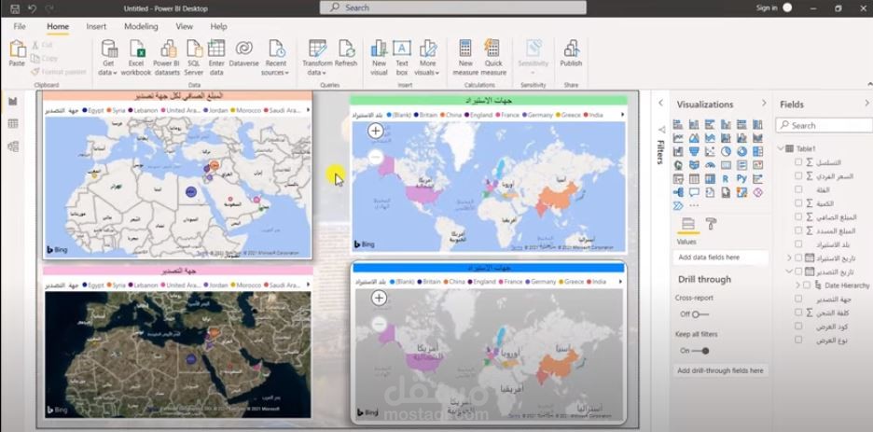Insert an R script visual
The height and width of the screenshot is (432, 873).
point(726,179)
